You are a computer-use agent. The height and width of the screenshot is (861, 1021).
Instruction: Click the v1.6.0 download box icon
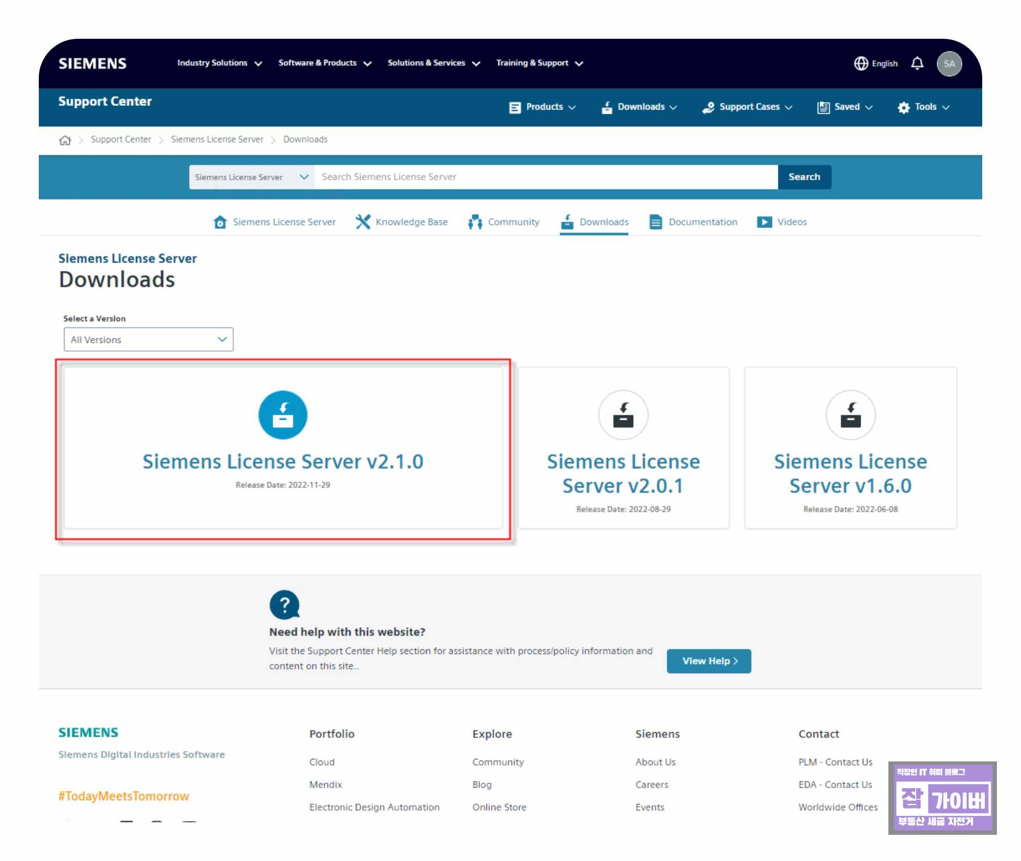(850, 415)
